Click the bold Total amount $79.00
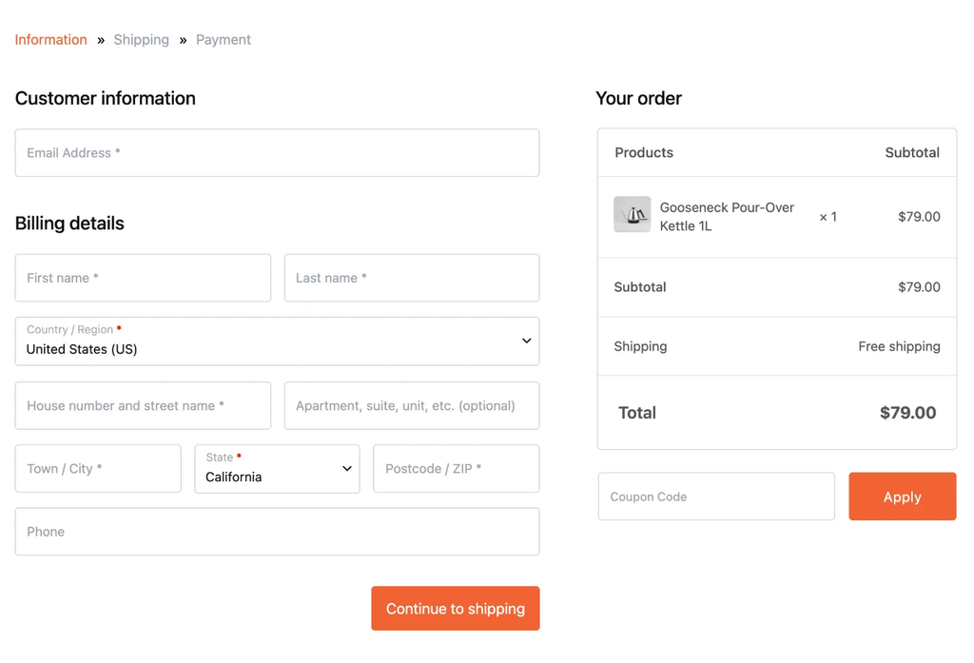 pyautogui.click(x=907, y=413)
